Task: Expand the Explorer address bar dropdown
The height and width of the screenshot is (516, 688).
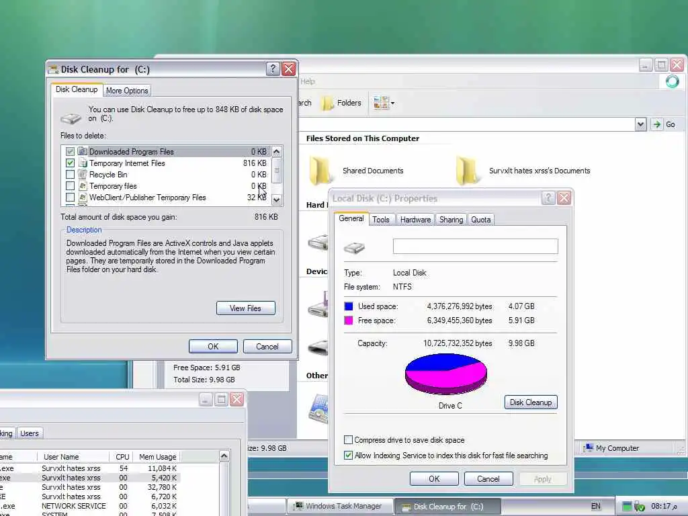Action: point(640,124)
